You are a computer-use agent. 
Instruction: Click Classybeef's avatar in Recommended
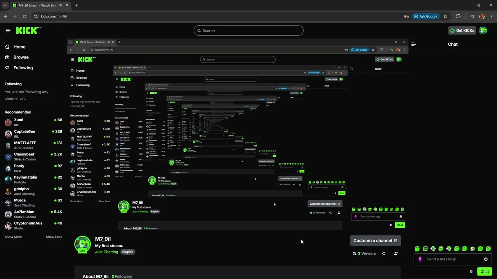pos(8,157)
